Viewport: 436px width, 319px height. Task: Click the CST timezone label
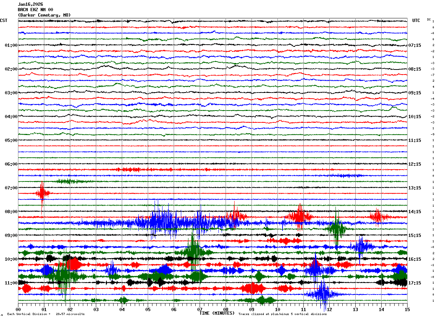(x=4, y=21)
